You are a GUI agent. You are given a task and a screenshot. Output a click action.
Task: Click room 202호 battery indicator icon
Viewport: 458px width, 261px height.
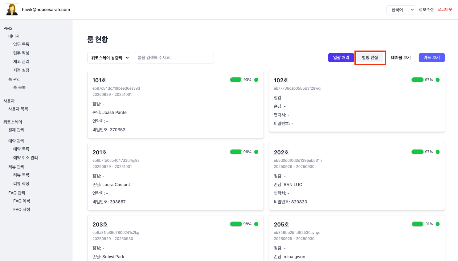(x=417, y=152)
